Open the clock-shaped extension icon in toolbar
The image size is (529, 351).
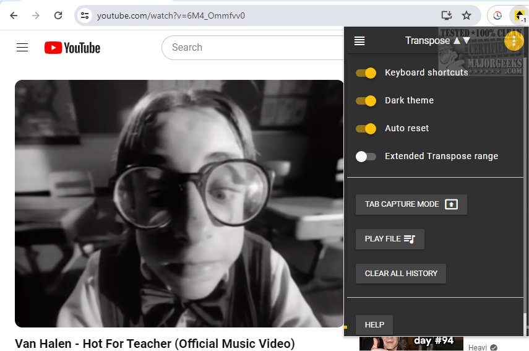click(x=497, y=15)
